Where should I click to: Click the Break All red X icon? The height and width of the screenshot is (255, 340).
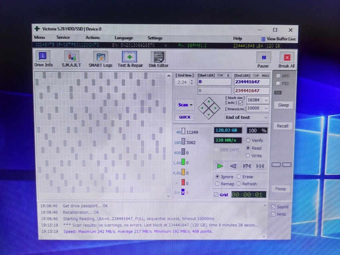pos(287,58)
